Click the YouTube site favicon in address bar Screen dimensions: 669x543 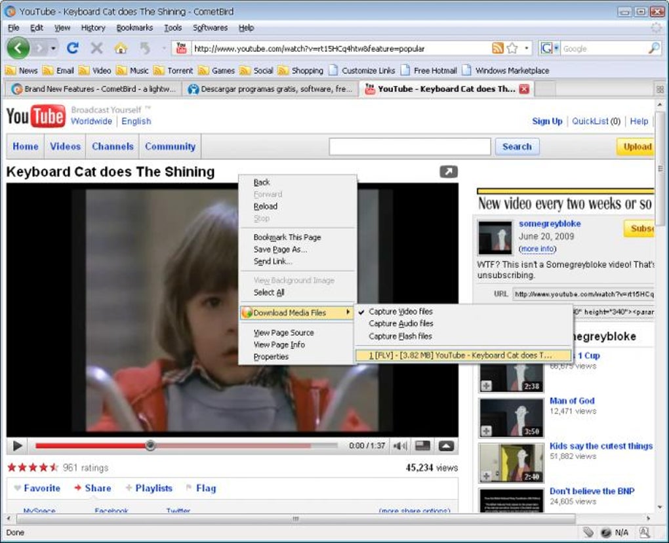click(181, 48)
